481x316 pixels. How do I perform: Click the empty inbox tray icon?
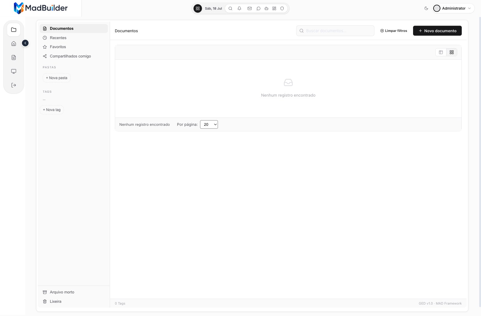click(288, 82)
